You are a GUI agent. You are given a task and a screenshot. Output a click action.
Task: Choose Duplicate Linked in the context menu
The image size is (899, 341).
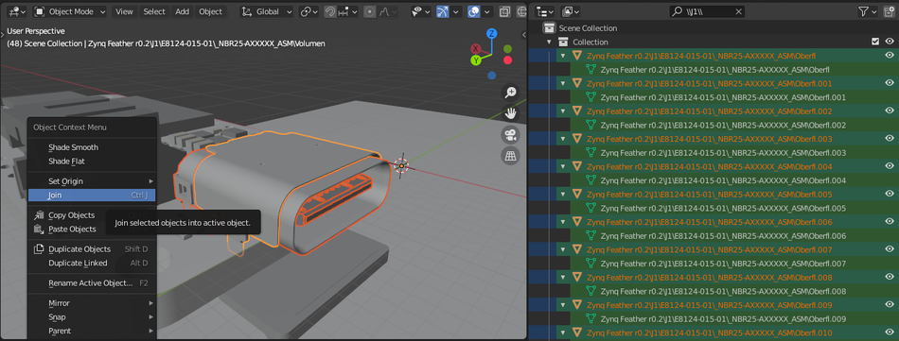pyautogui.click(x=92, y=264)
